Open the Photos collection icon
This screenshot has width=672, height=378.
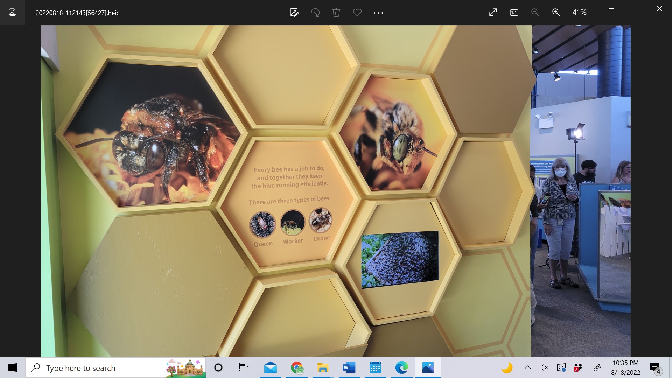point(13,13)
